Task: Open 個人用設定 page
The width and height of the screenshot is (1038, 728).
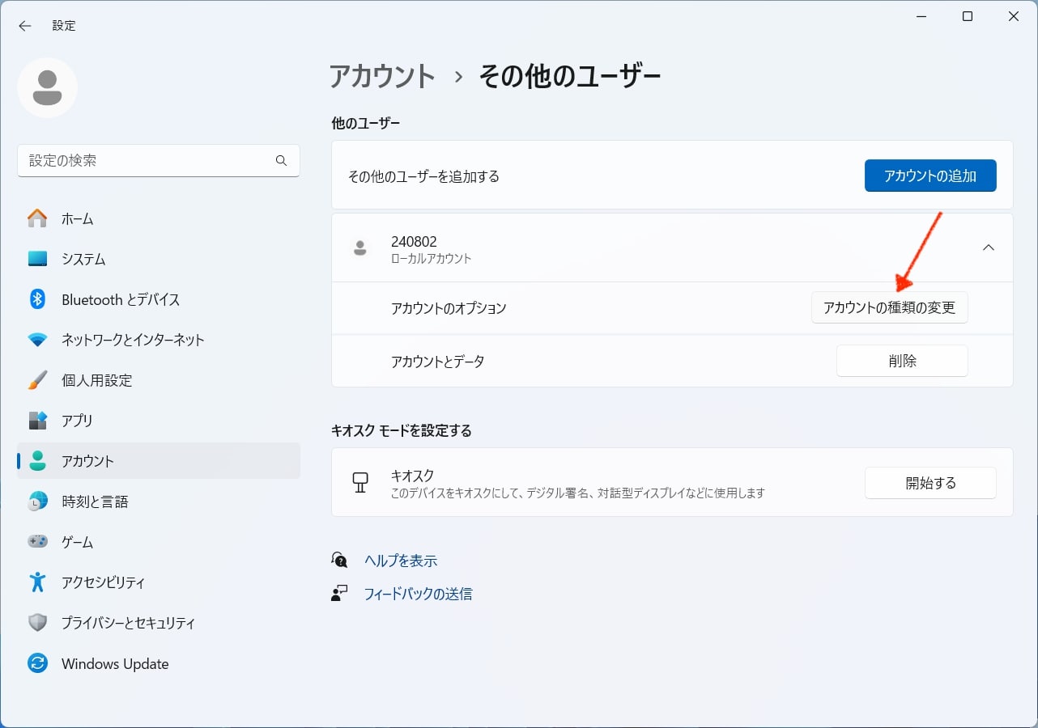Action: 159,380
